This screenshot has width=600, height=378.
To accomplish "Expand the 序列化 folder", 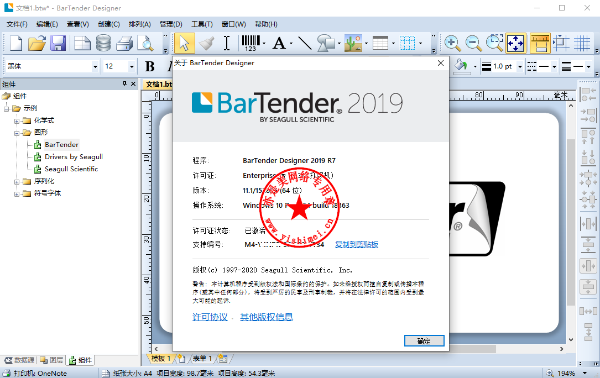I will 17,182.
